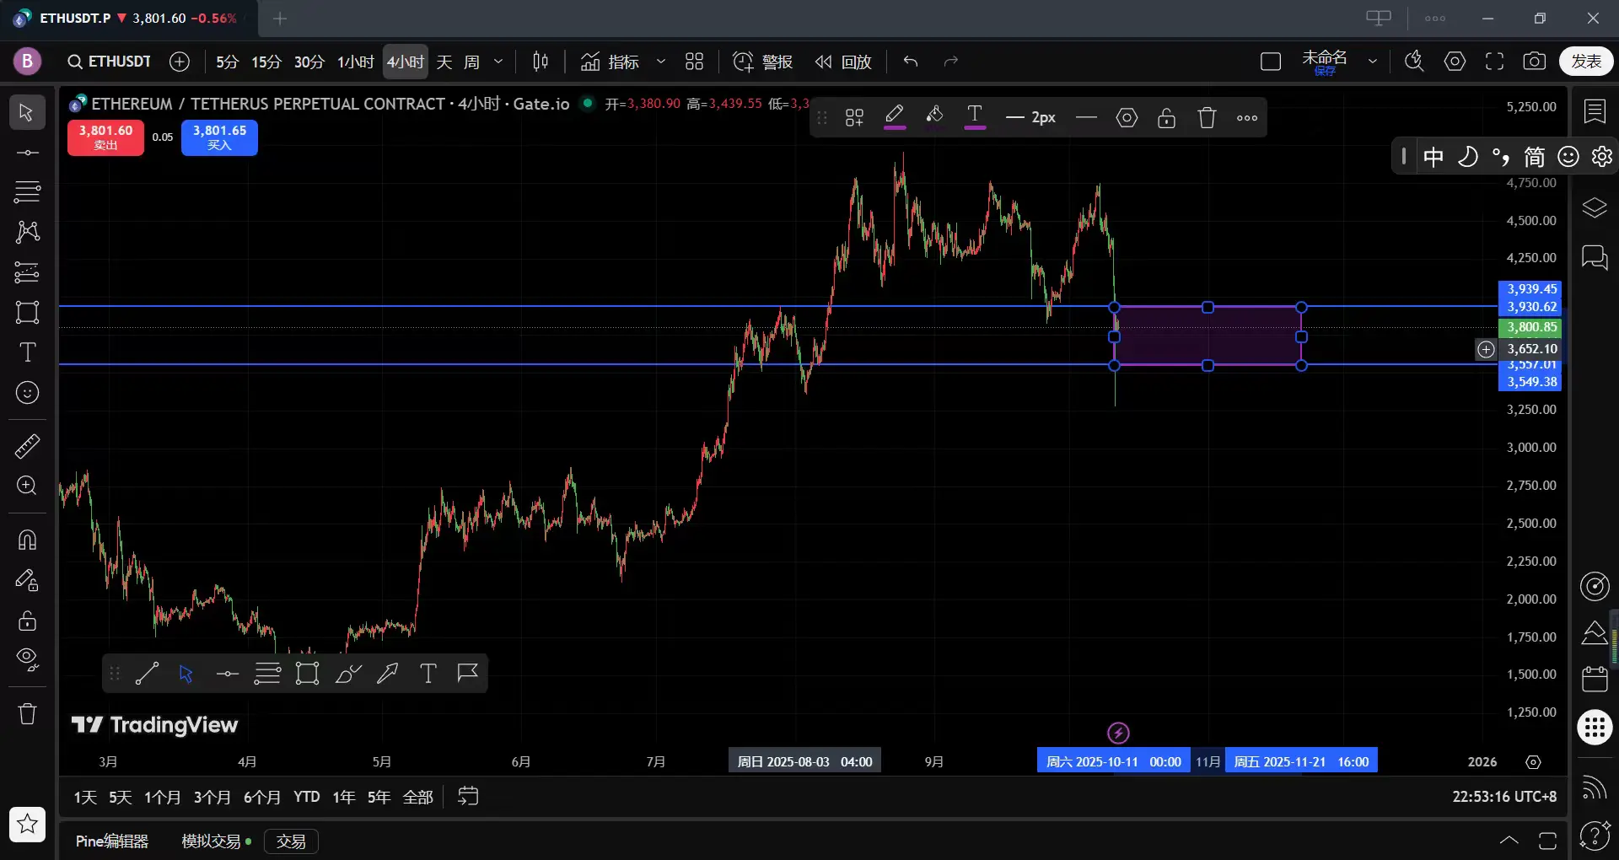1619x860 pixels.
Task: Toggle the IME 中 Chinese/English mode
Action: 1433,157
